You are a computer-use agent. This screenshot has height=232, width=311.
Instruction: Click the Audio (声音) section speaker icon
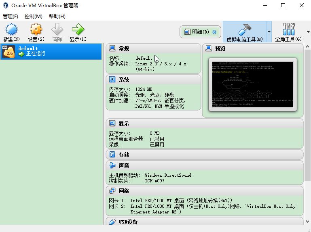tap(112, 165)
